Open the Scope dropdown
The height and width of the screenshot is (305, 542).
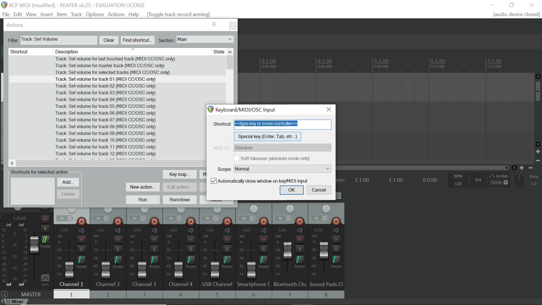[282, 169]
